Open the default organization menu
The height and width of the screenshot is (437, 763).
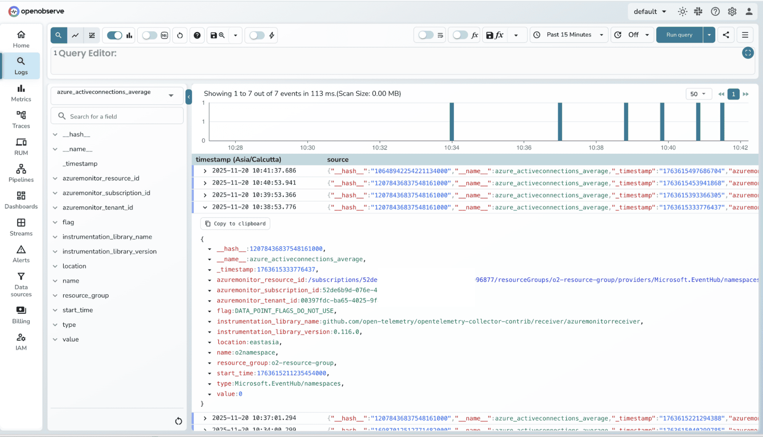[x=649, y=11]
